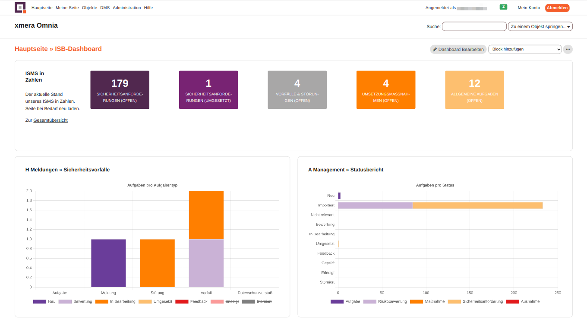
Task: Click the pencil icon on Dashboard Bearbeiten
Action: [436, 49]
